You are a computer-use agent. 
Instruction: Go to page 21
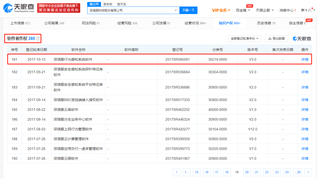pos(257,172)
